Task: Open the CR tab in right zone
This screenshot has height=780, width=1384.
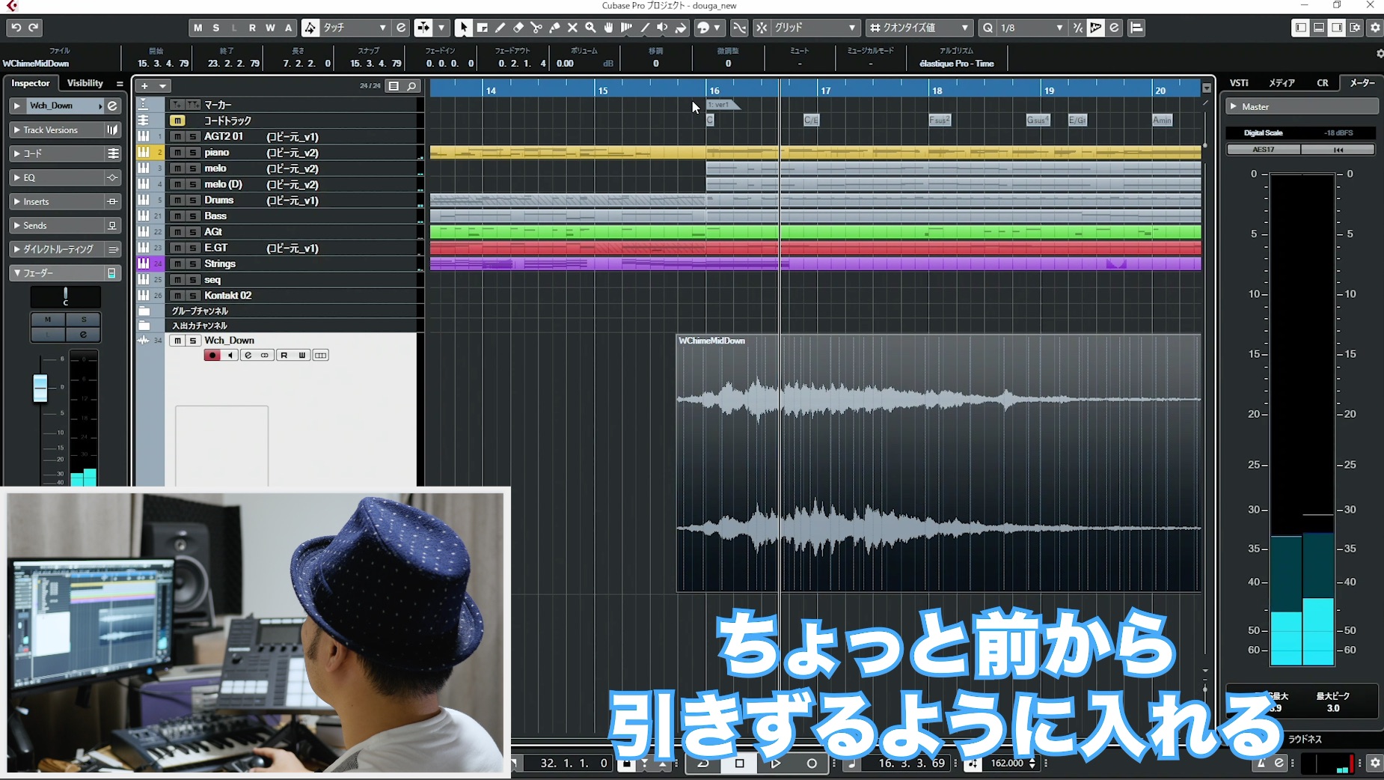Action: 1323,83
